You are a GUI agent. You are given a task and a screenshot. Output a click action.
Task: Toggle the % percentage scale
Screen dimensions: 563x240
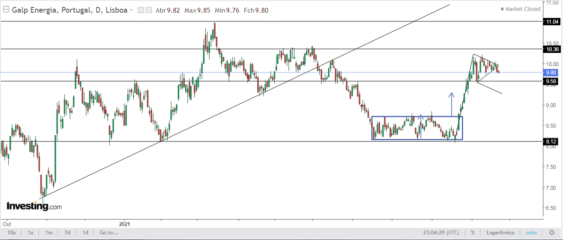[x=473, y=233]
